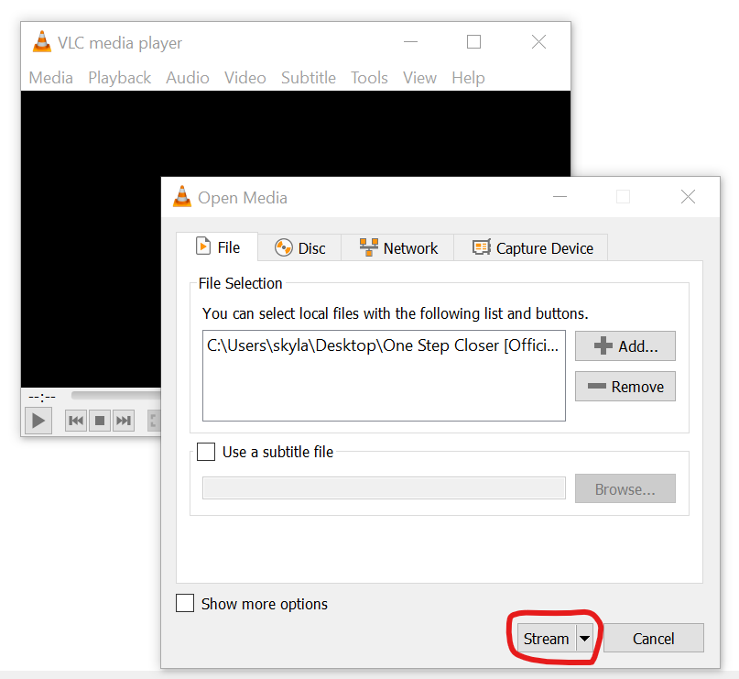Click the minus icon on Remove button
Image resolution: width=739 pixels, height=679 pixels.
point(597,386)
